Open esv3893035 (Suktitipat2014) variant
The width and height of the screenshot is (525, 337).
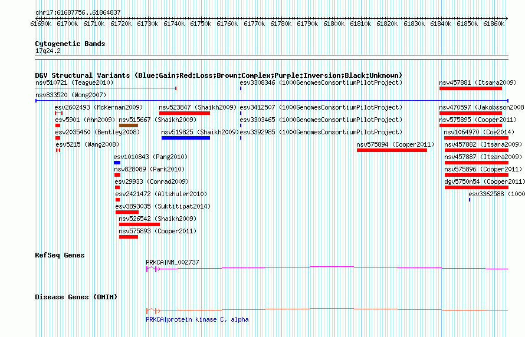click(163, 206)
